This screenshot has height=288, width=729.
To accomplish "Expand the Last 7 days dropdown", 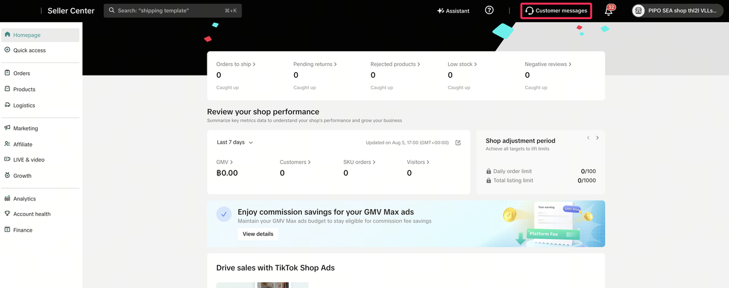I will [x=235, y=143].
